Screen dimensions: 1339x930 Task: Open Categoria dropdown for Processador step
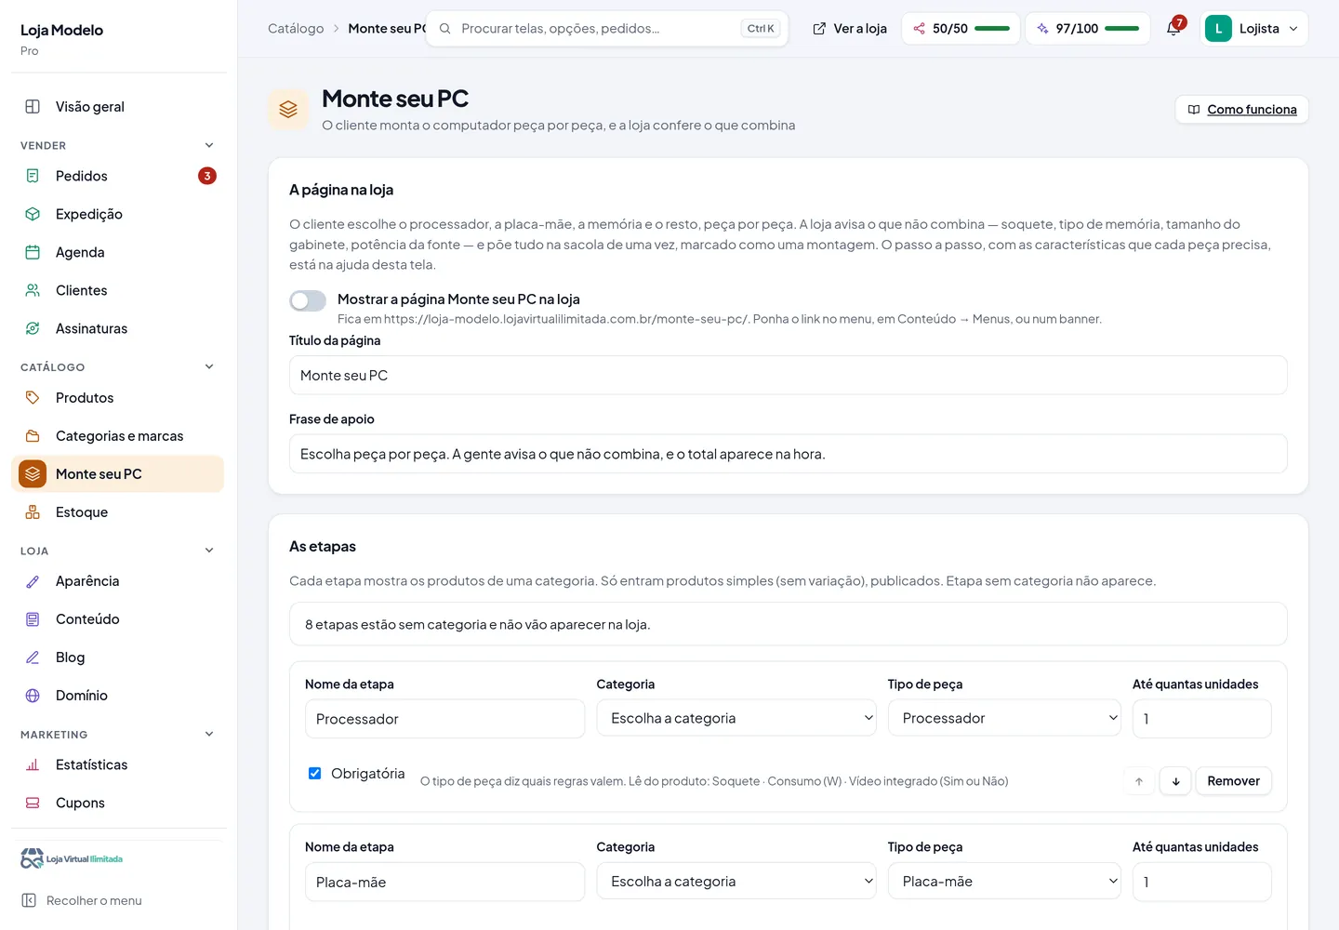(736, 718)
